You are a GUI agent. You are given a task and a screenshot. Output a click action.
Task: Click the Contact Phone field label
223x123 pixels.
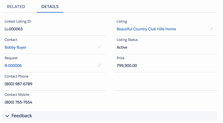(16, 76)
